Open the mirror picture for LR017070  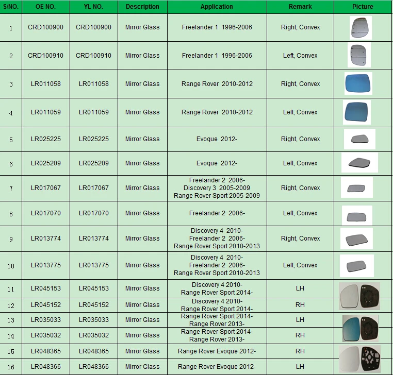[x=357, y=215]
